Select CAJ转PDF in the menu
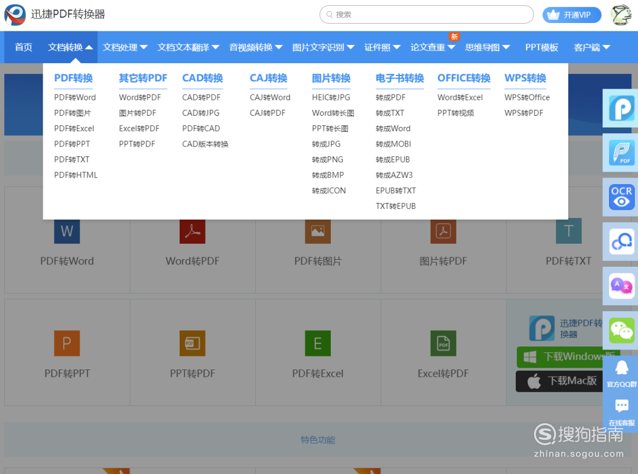 [268, 113]
